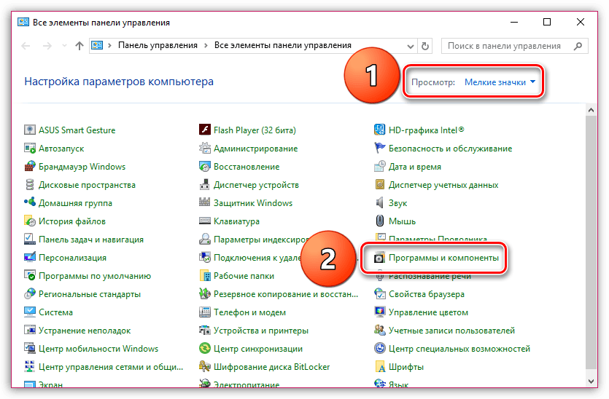Select Панель управления in breadcrumb path

[x=158, y=45]
